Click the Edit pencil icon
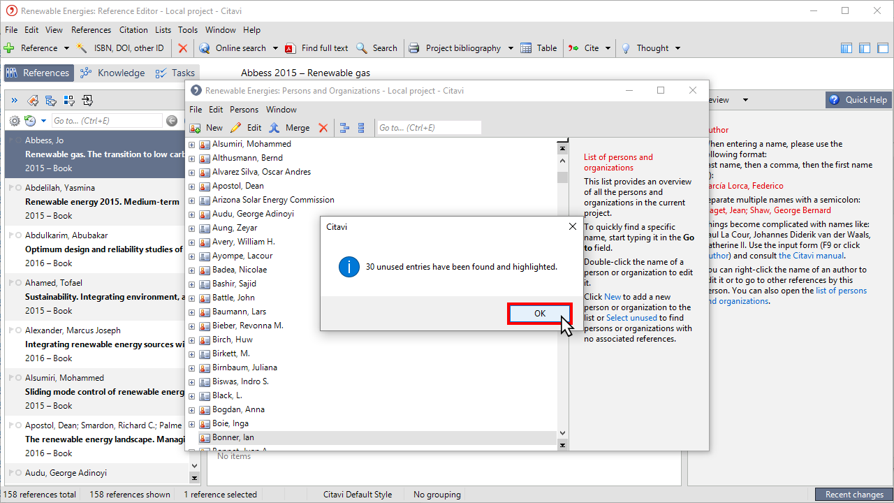 (236, 128)
